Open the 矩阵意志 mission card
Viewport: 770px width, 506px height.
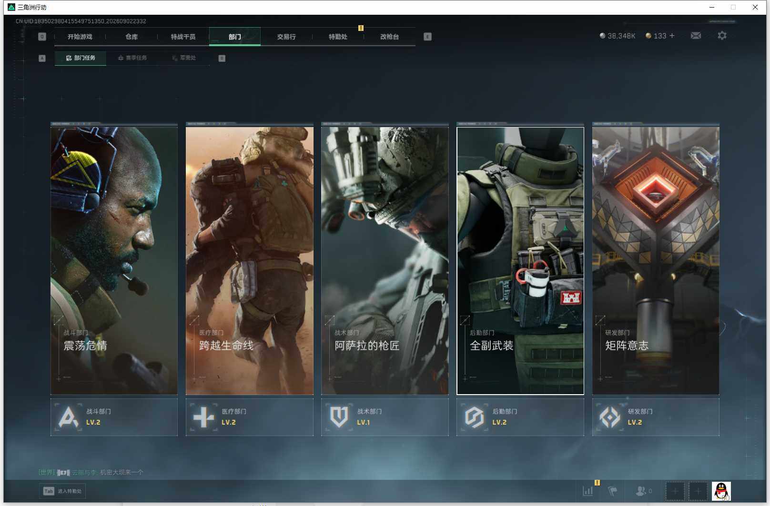coord(656,260)
